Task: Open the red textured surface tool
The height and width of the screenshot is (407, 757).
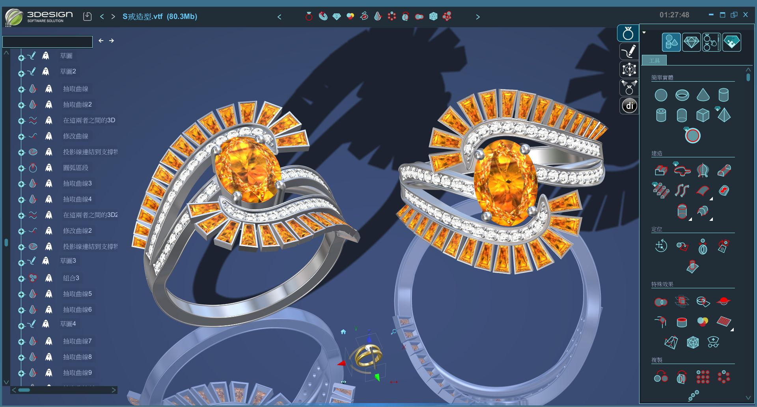Action: [x=724, y=321]
